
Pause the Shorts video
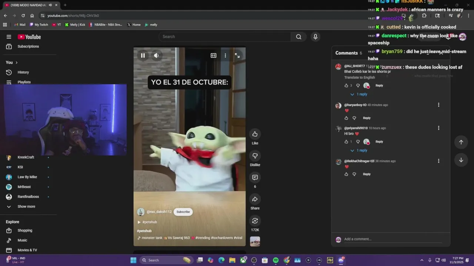pos(143,55)
